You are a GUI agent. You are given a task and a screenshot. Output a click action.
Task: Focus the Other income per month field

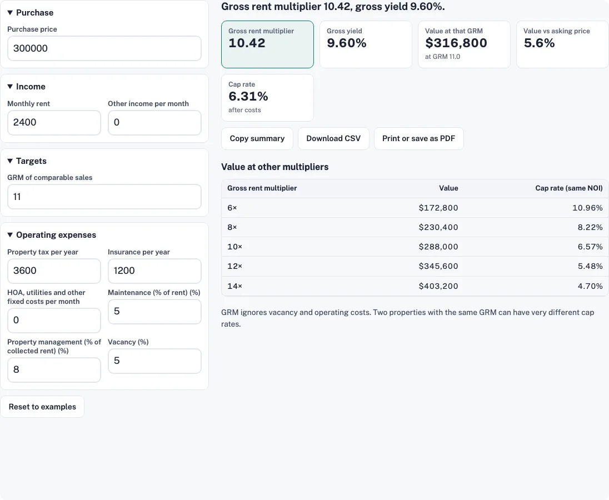(x=154, y=122)
